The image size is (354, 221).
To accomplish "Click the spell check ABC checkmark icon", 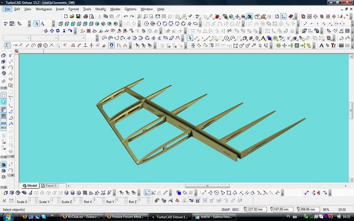I will (x=198, y=16).
